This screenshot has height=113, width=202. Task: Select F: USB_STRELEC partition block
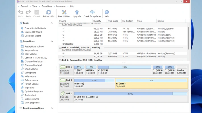coord(131,97)
